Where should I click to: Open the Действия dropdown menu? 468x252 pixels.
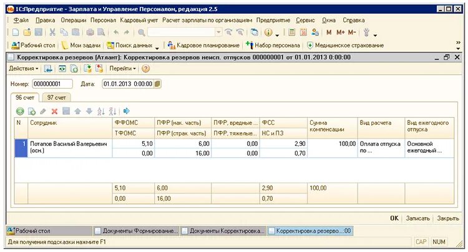pos(23,68)
